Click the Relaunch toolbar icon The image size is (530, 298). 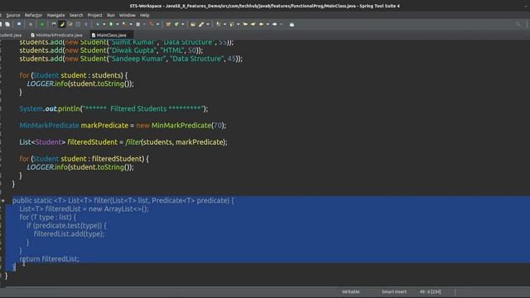coord(53,24)
